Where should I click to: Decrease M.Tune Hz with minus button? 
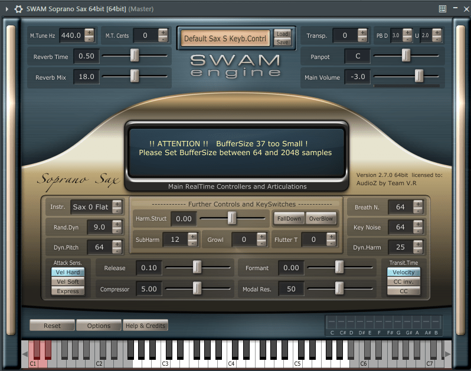tap(89, 39)
